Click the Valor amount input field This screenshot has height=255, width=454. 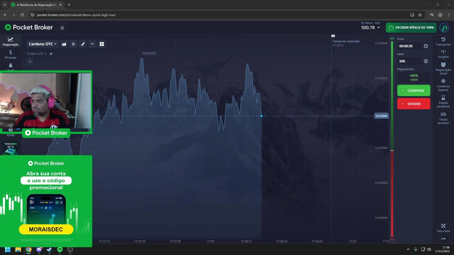point(414,61)
